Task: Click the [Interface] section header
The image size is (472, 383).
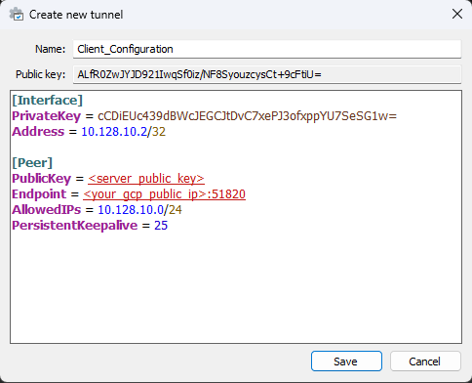Action: 48,101
